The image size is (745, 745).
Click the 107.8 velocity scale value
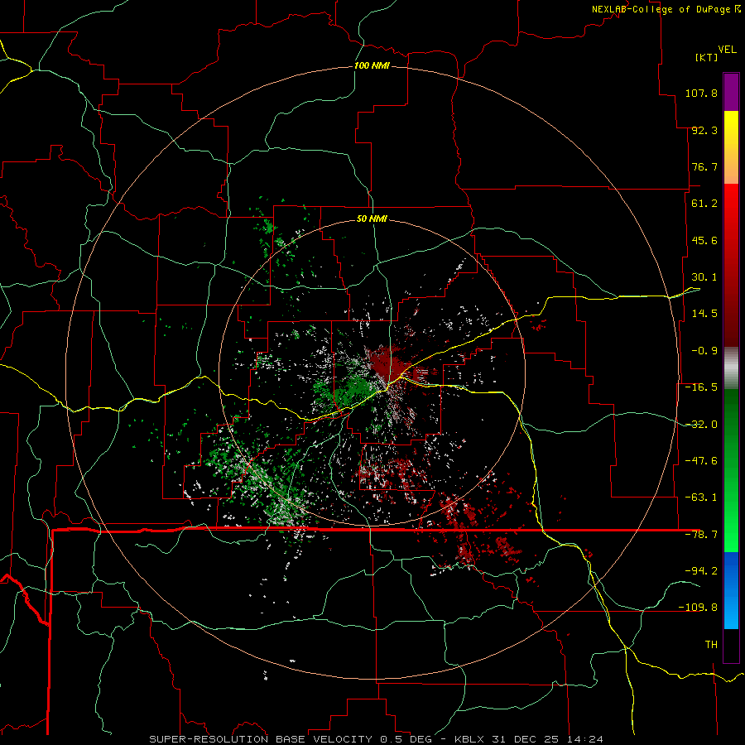[701, 93]
